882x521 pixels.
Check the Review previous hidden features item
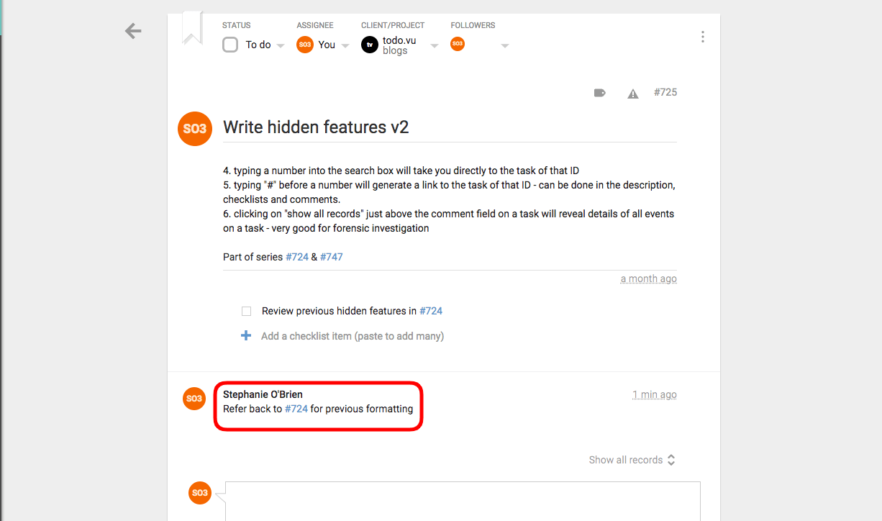246,312
